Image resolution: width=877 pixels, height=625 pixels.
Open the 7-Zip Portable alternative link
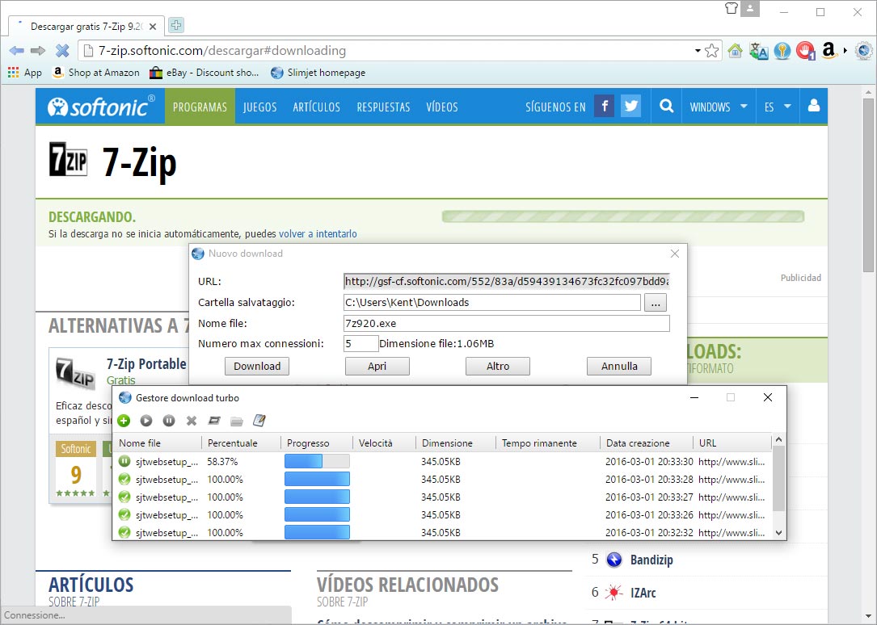(146, 364)
